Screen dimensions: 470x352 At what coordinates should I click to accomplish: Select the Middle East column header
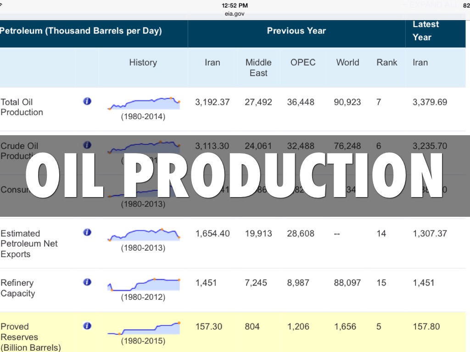pyautogui.click(x=258, y=67)
